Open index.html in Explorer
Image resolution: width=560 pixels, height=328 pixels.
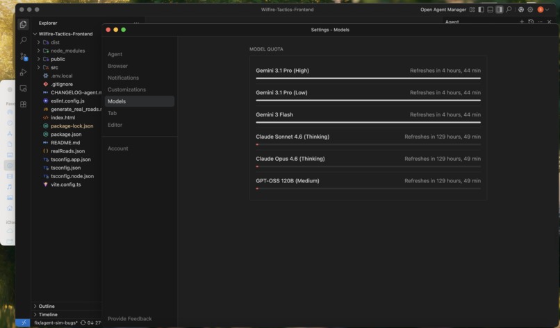point(63,118)
